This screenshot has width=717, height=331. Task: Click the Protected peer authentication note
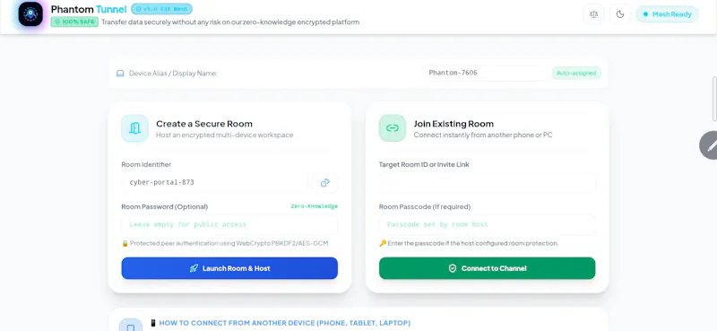click(x=226, y=244)
